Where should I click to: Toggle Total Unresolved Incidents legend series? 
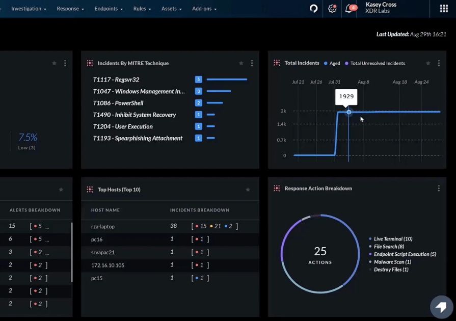(x=375, y=63)
